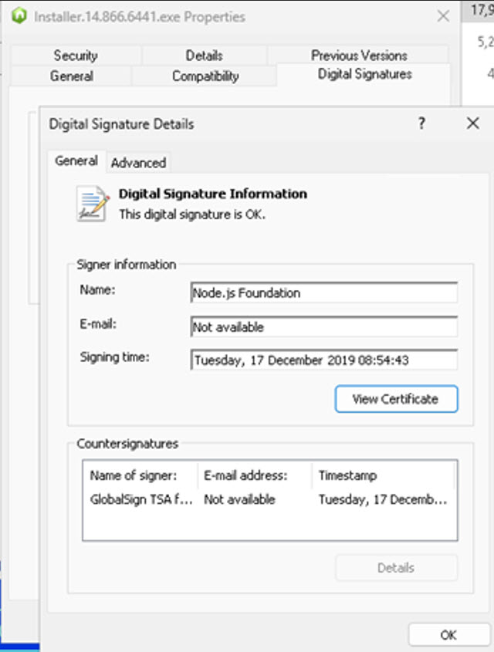The height and width of the screenshot is (652, 494).
Task: Confirm the dialog with OK
Action: pyautogui.click(x=448, y=634)
